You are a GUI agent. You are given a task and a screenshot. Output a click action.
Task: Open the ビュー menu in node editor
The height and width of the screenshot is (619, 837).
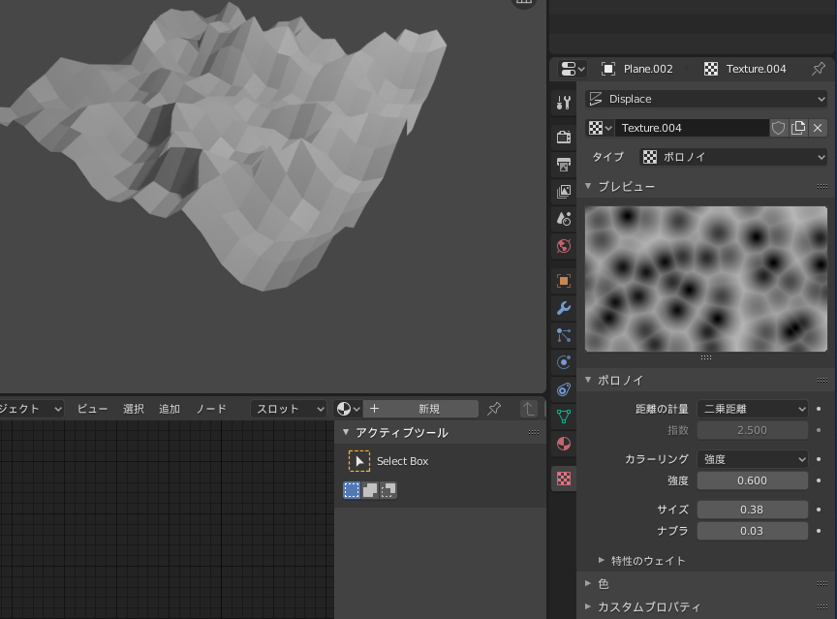(x=92, y=409)
